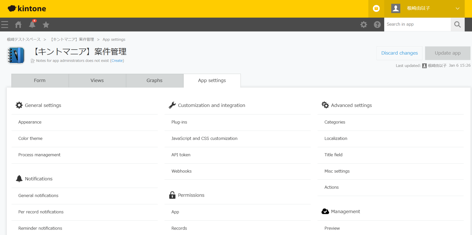
Task: Open JavaScript and CSS customization
Action: (204, 138)
